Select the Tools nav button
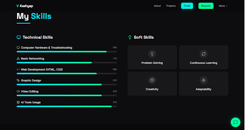Screen dimensions: 245x130 click(187, 6)
